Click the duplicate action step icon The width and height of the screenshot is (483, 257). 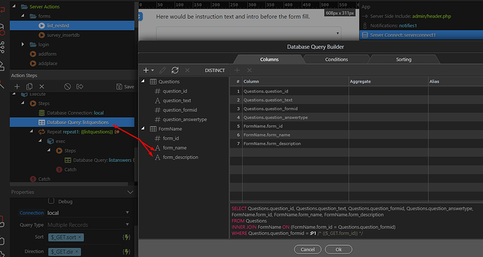pyautogui.click(x=29, y=87)
